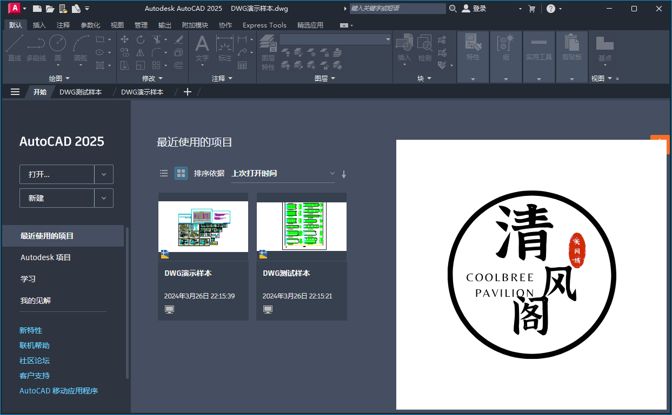
Task: Click the 新建 button
Action: coord(57,198)
